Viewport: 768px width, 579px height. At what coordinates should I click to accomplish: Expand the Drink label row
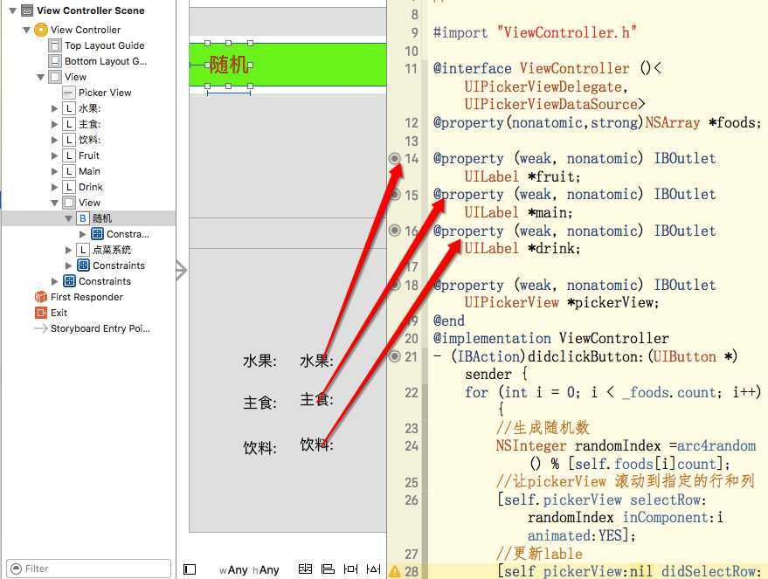coord(54,187)
